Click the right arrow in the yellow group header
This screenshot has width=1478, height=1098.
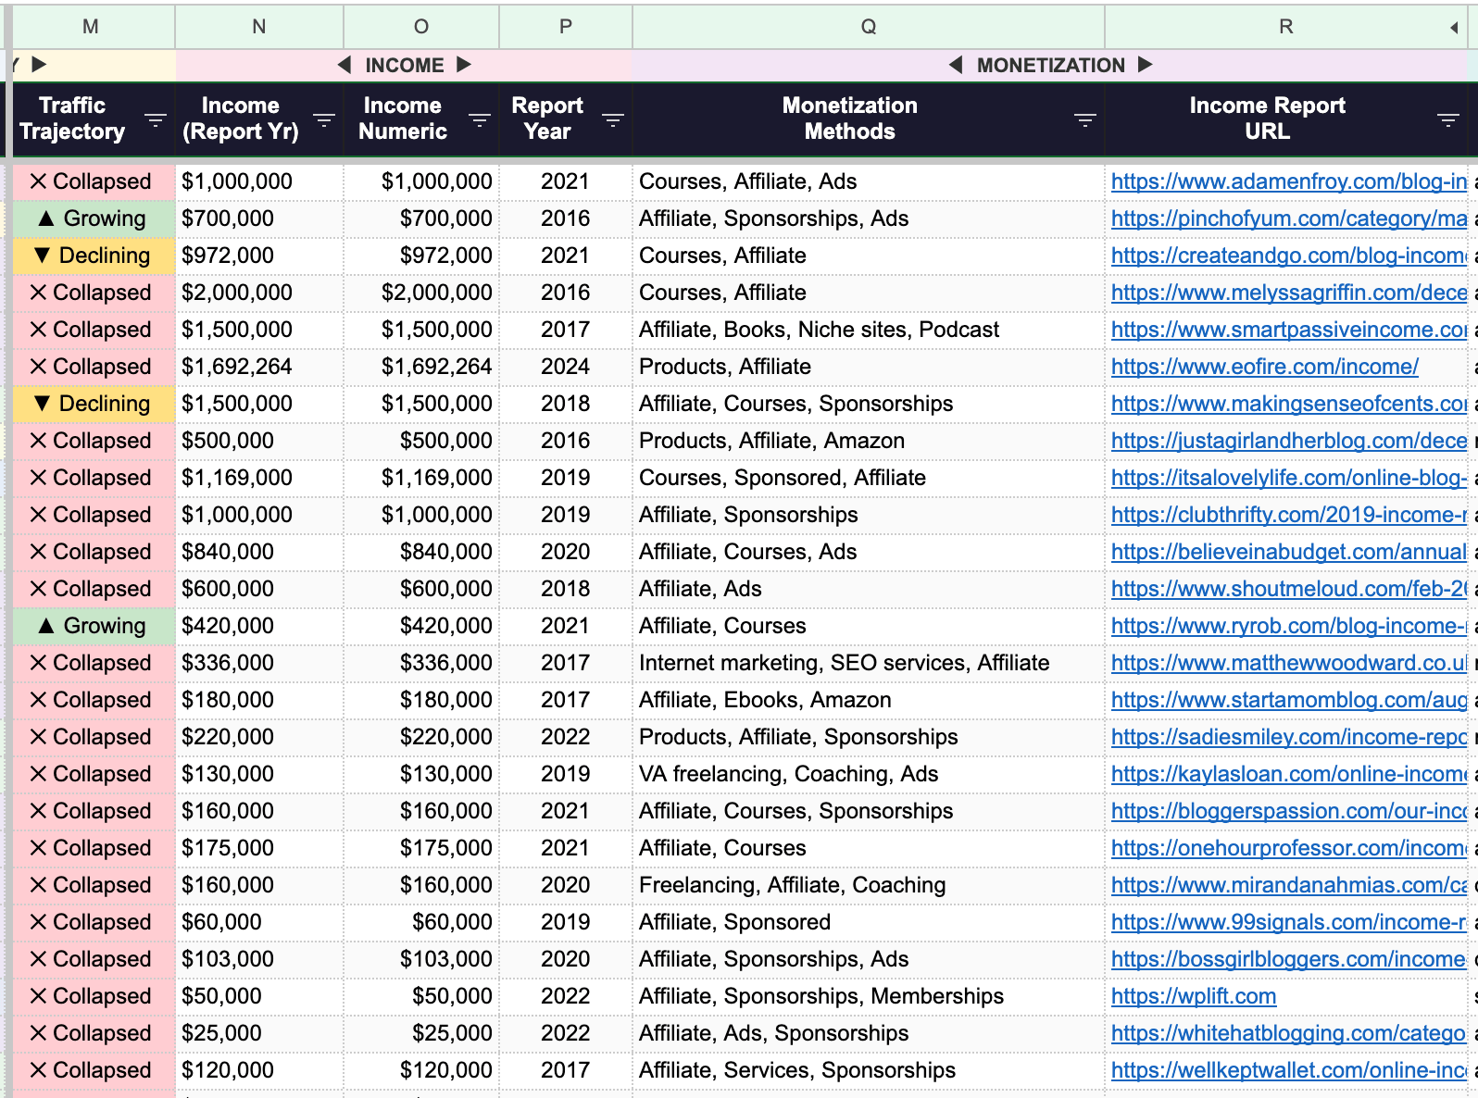(39, 65)
